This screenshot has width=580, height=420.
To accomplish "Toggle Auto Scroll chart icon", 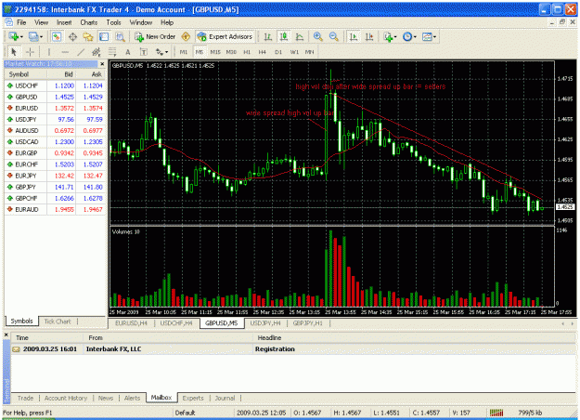I will pos(354,36).
